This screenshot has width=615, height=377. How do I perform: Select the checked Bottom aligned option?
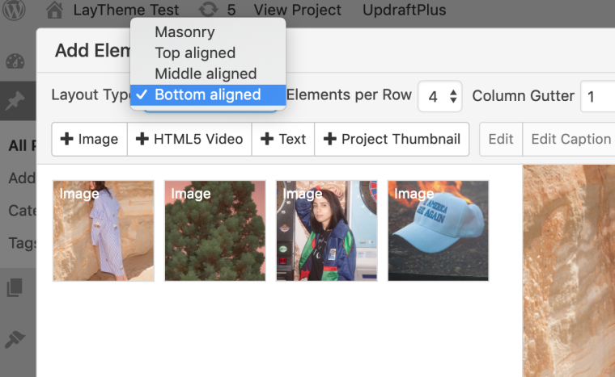coord(207,94)
